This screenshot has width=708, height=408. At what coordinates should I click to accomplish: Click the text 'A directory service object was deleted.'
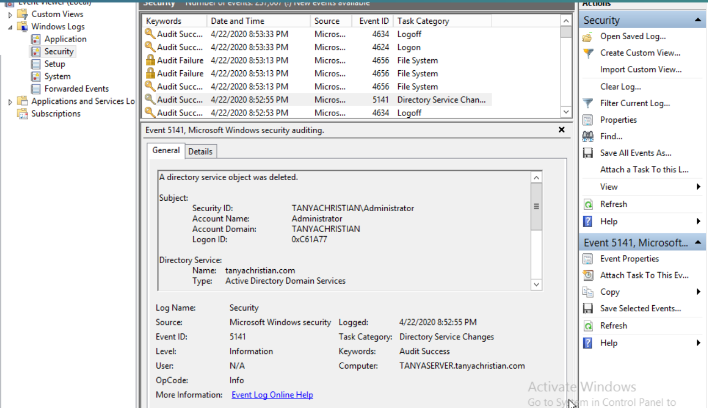click(x=229, y=177)
